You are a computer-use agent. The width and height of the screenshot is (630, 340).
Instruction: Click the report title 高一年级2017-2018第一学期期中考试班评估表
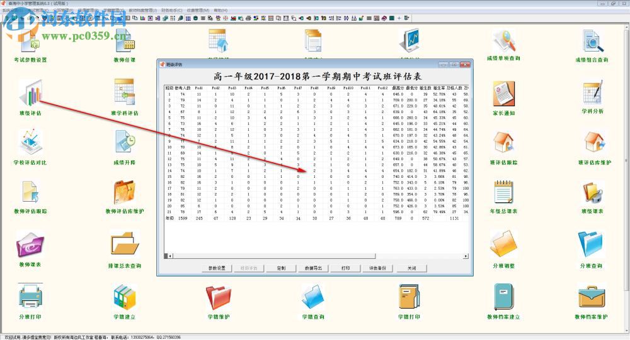point(317,76)
